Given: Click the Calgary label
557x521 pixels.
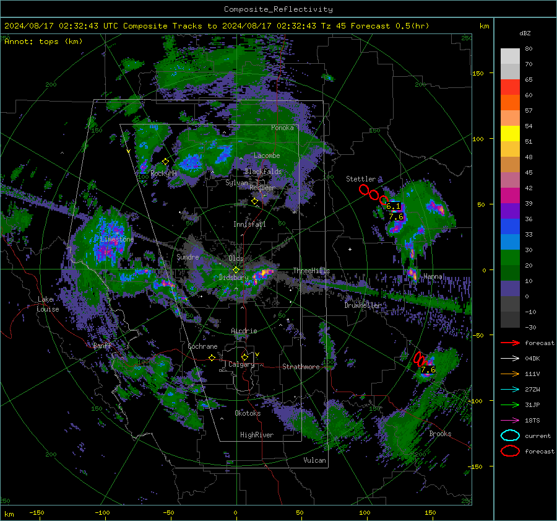Looking at the screenshot, I should [x=241, y=364].
